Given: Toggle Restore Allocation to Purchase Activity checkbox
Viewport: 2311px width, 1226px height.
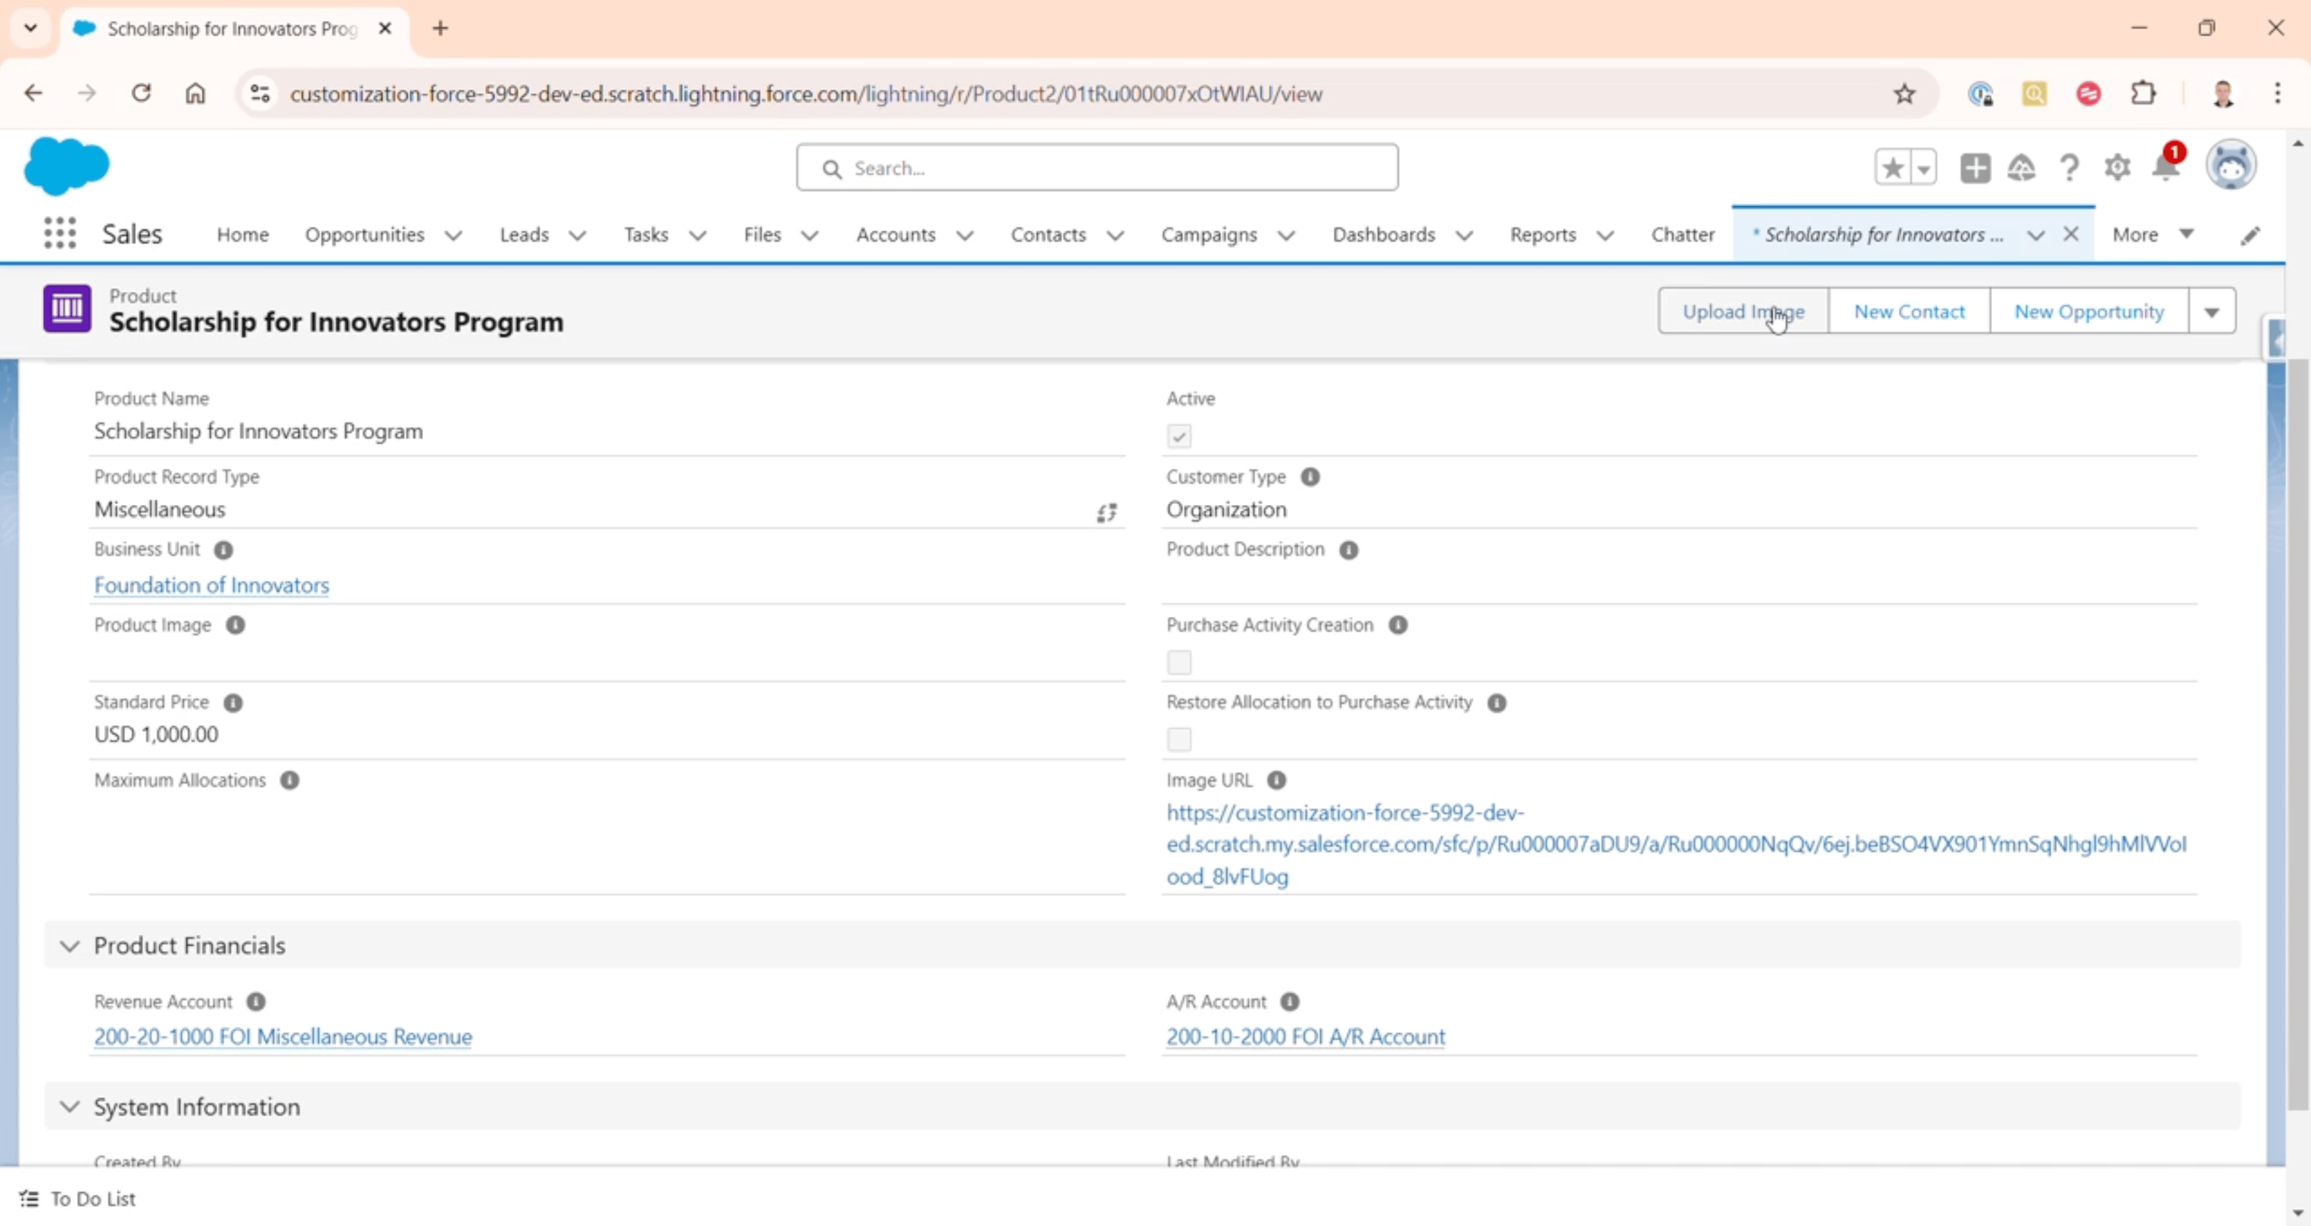Looking at the screenshot, I should pos(1179,739).
